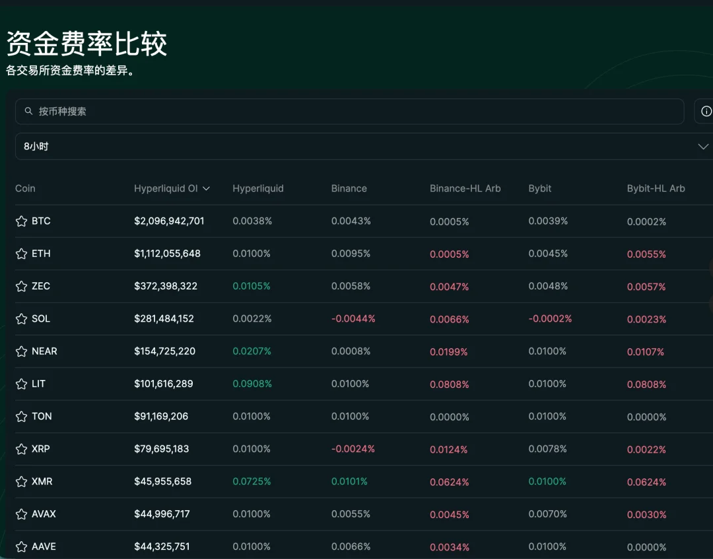Select the XMR coin name
The image size is (713, 559).
tap(42, 482)
